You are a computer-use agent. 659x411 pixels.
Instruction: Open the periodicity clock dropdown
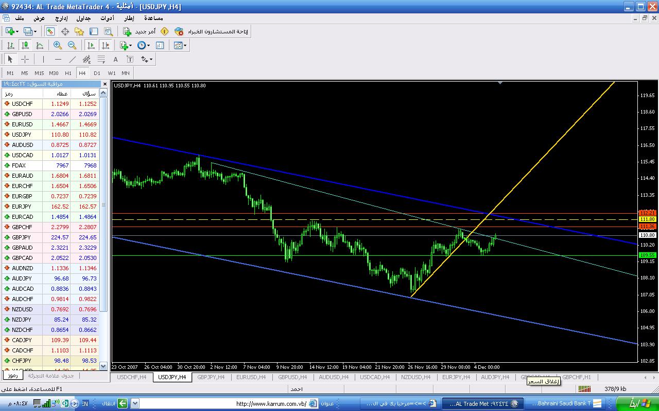click(x=144, y=45)
